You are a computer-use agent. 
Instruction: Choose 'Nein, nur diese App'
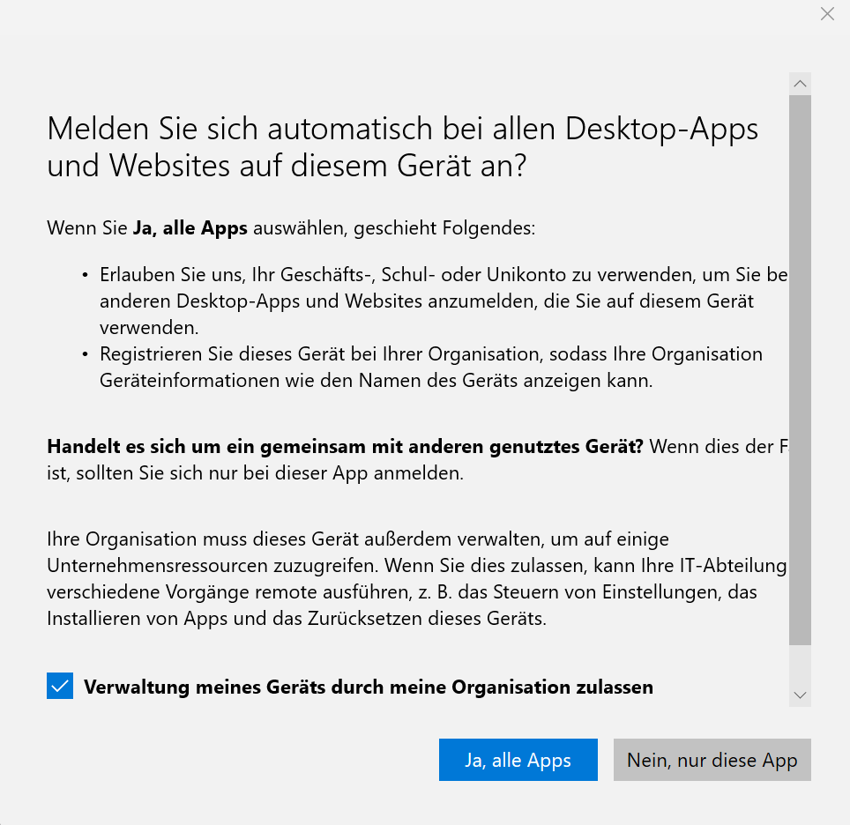click(x=712, y=760)
